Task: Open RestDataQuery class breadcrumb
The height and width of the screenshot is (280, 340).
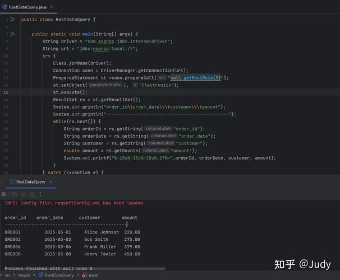Action: [56, 275]
